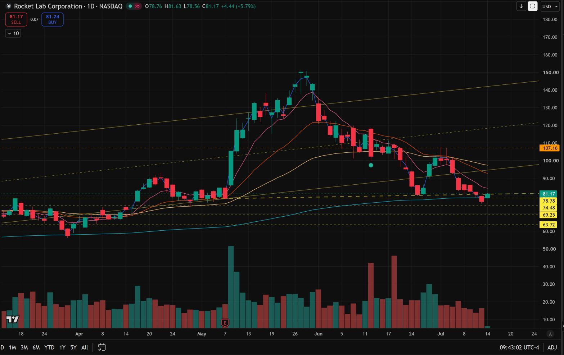Click the green dot marker below June candle

point(371,165)
